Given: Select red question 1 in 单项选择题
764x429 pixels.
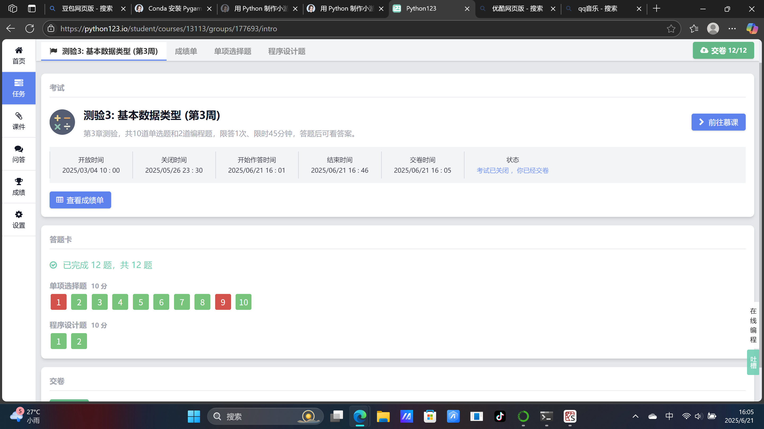Looking at the screenshot, I should (x=58, y=302).
